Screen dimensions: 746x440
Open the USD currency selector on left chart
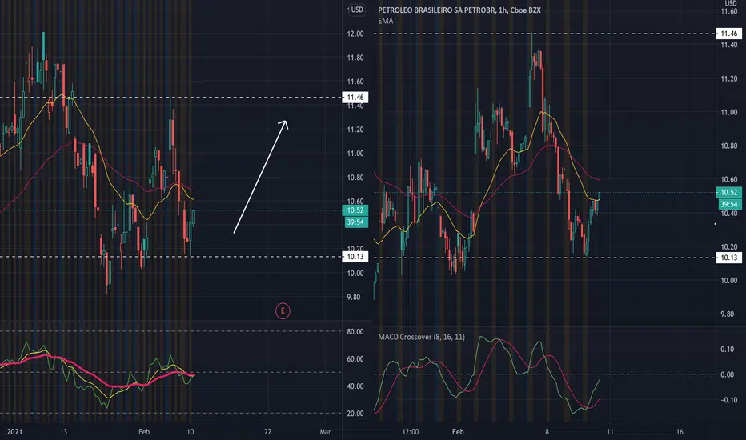357,10
